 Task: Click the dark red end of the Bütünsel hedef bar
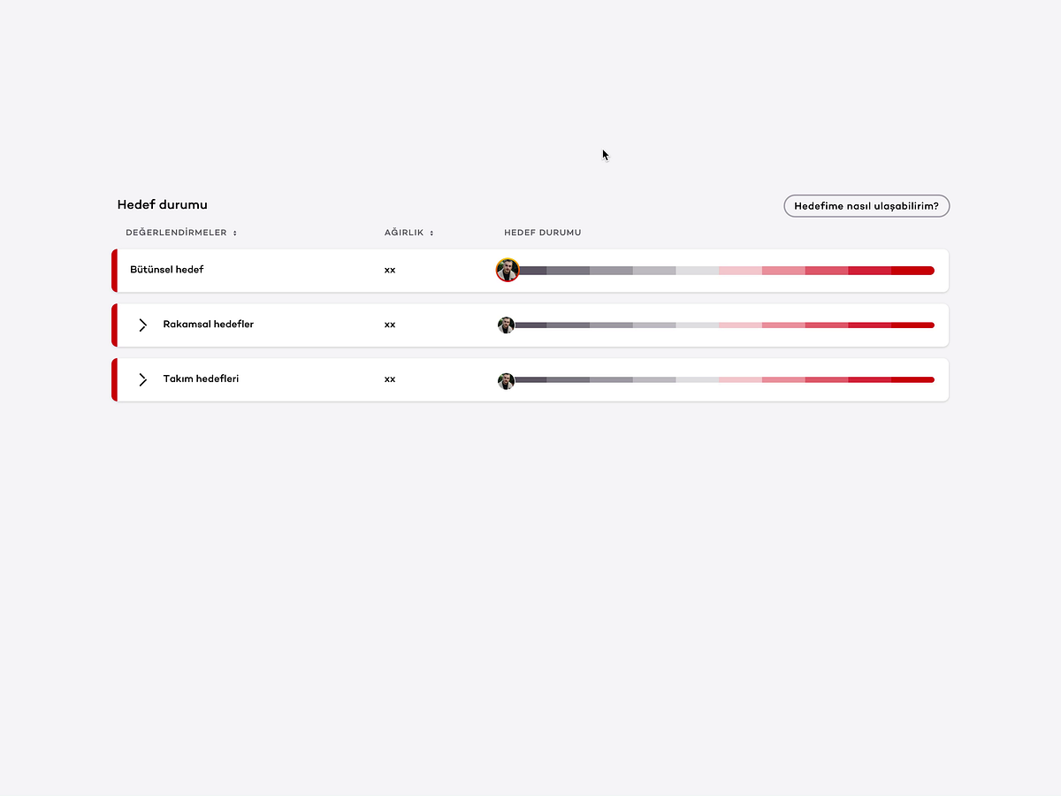[x=912, y=271]
